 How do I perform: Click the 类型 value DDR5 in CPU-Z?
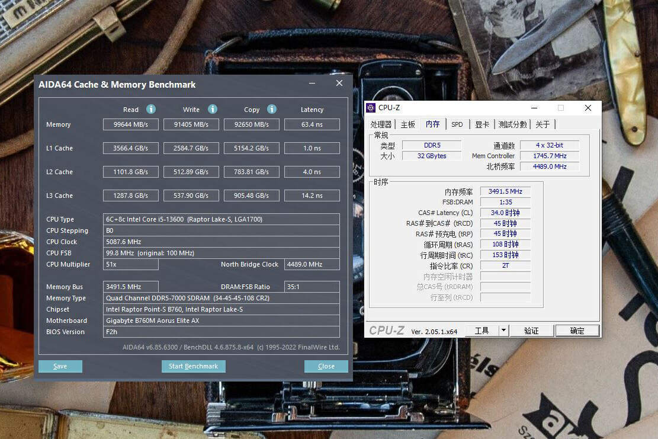click(x=432, y=145)
